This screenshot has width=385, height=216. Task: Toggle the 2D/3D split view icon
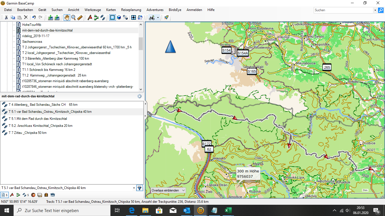[x=125, y=17]
